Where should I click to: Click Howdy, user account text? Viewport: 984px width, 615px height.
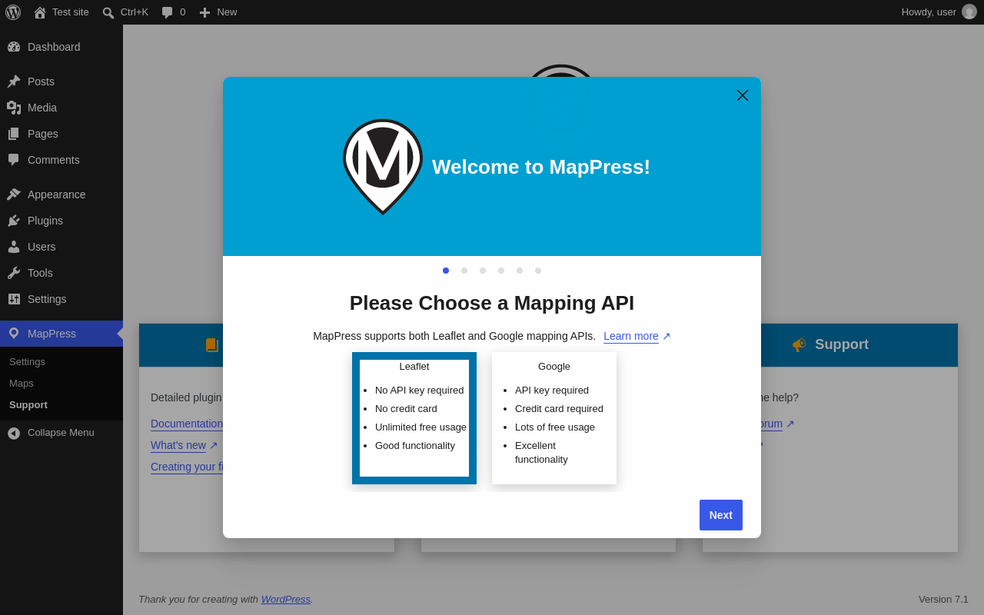[x=929, y=12]
